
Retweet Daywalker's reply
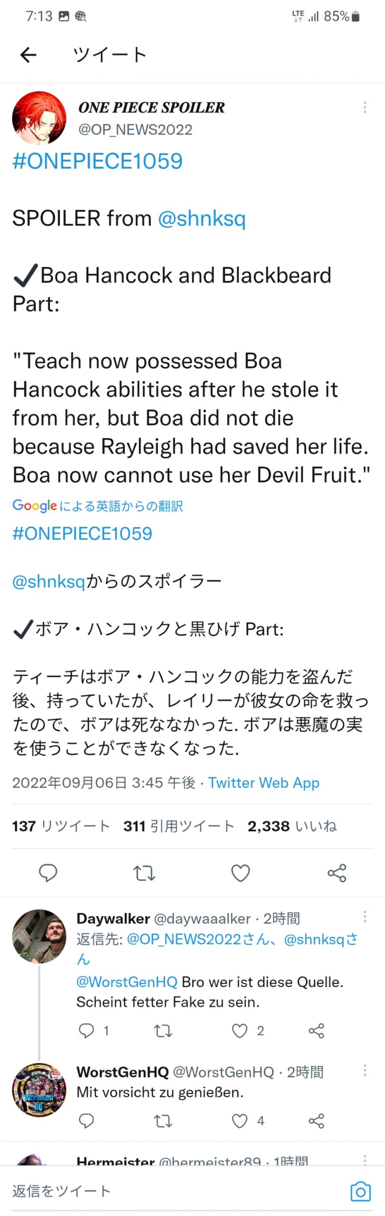pos(163,1031)
